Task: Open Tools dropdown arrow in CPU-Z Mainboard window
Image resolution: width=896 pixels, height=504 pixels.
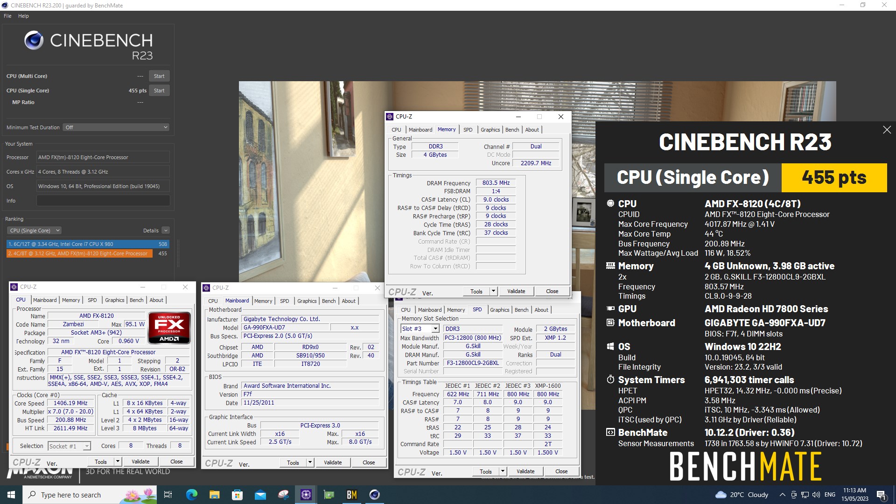Action: [310, 462]
